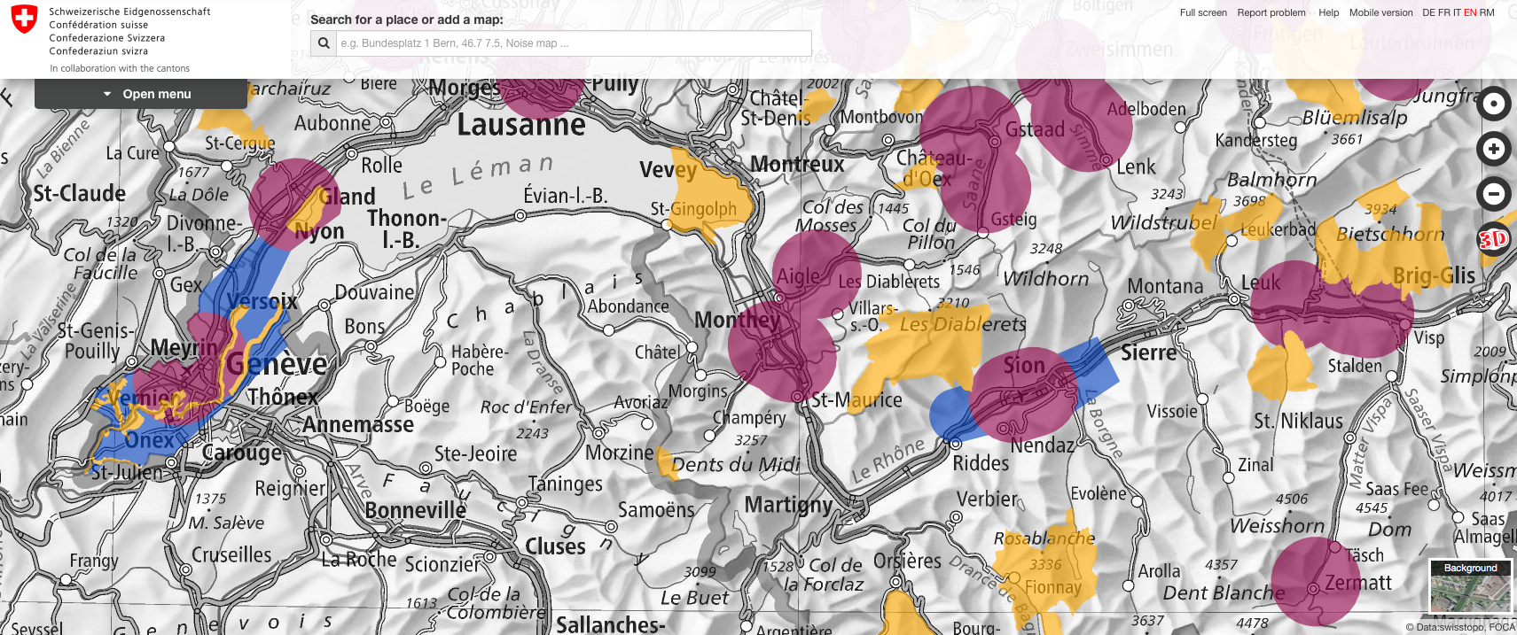Click the Monthey label on the map

pyautogui.click(x=737, y=321)
